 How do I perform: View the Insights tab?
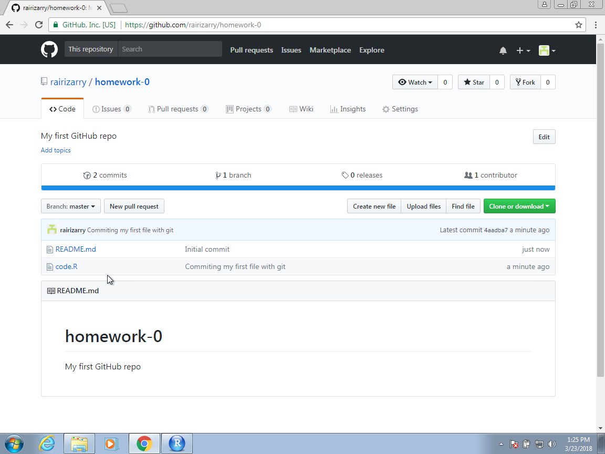tap(348, 109)
